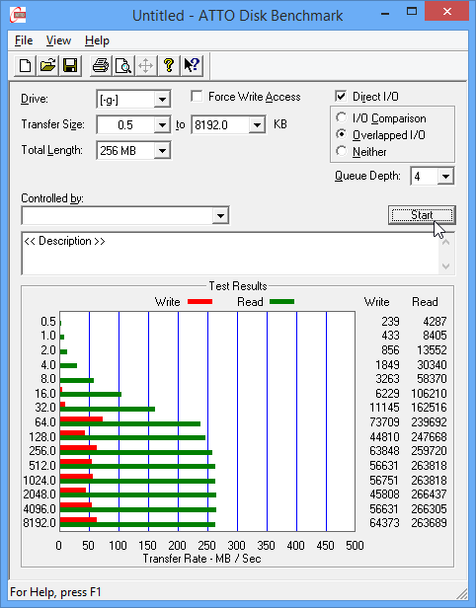Viewport: 476px width, 608px height.
Task: Select the I/O Comparison radio option
Action: [342, 117]
